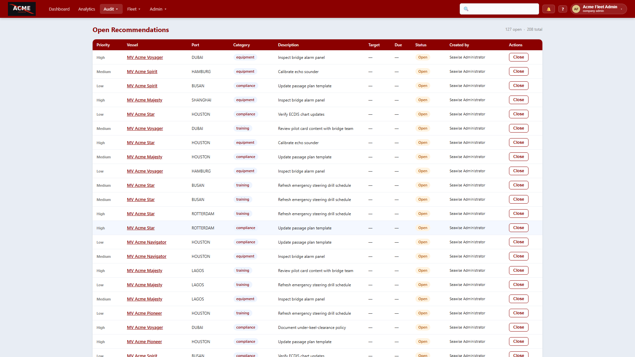This screenshot has width=635, height=357.
Task: Open the notifications bell
Action: coord(549,9)
